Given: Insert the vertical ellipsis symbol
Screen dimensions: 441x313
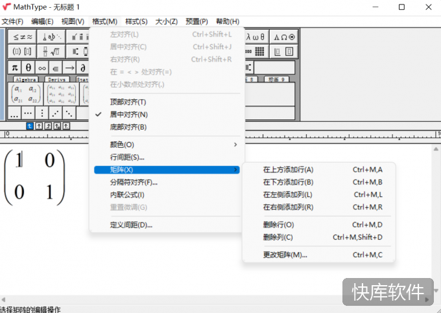Looking at the screenshot, I should pyautogui.click(x=42, y=113).
